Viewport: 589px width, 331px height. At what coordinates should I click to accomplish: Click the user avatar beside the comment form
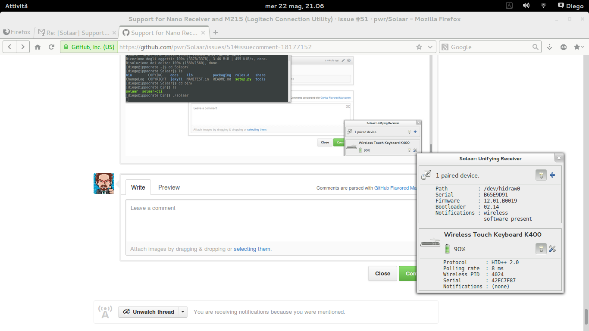tap(104, 184)
